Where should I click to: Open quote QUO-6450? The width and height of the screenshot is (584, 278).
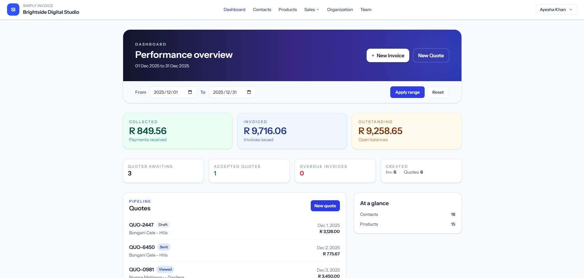[142, 247]
